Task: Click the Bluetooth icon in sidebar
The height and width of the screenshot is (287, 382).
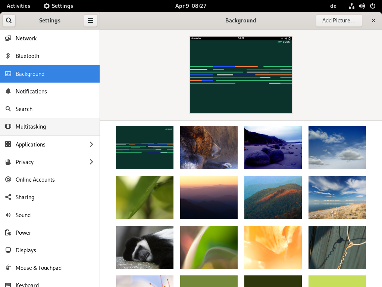Action: click(x=8, y=56)
